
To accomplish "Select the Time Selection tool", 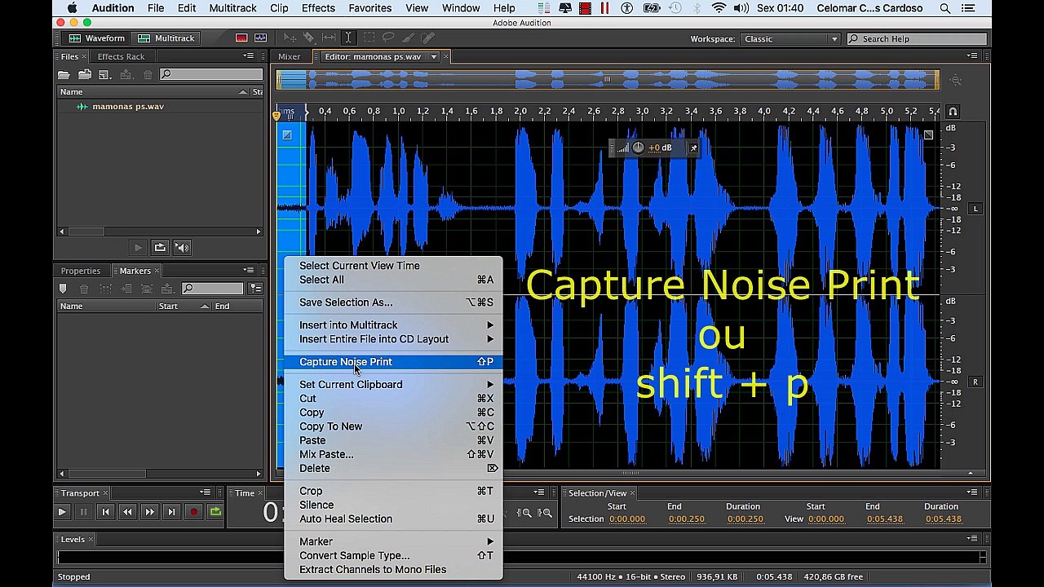I will point(348,38).
